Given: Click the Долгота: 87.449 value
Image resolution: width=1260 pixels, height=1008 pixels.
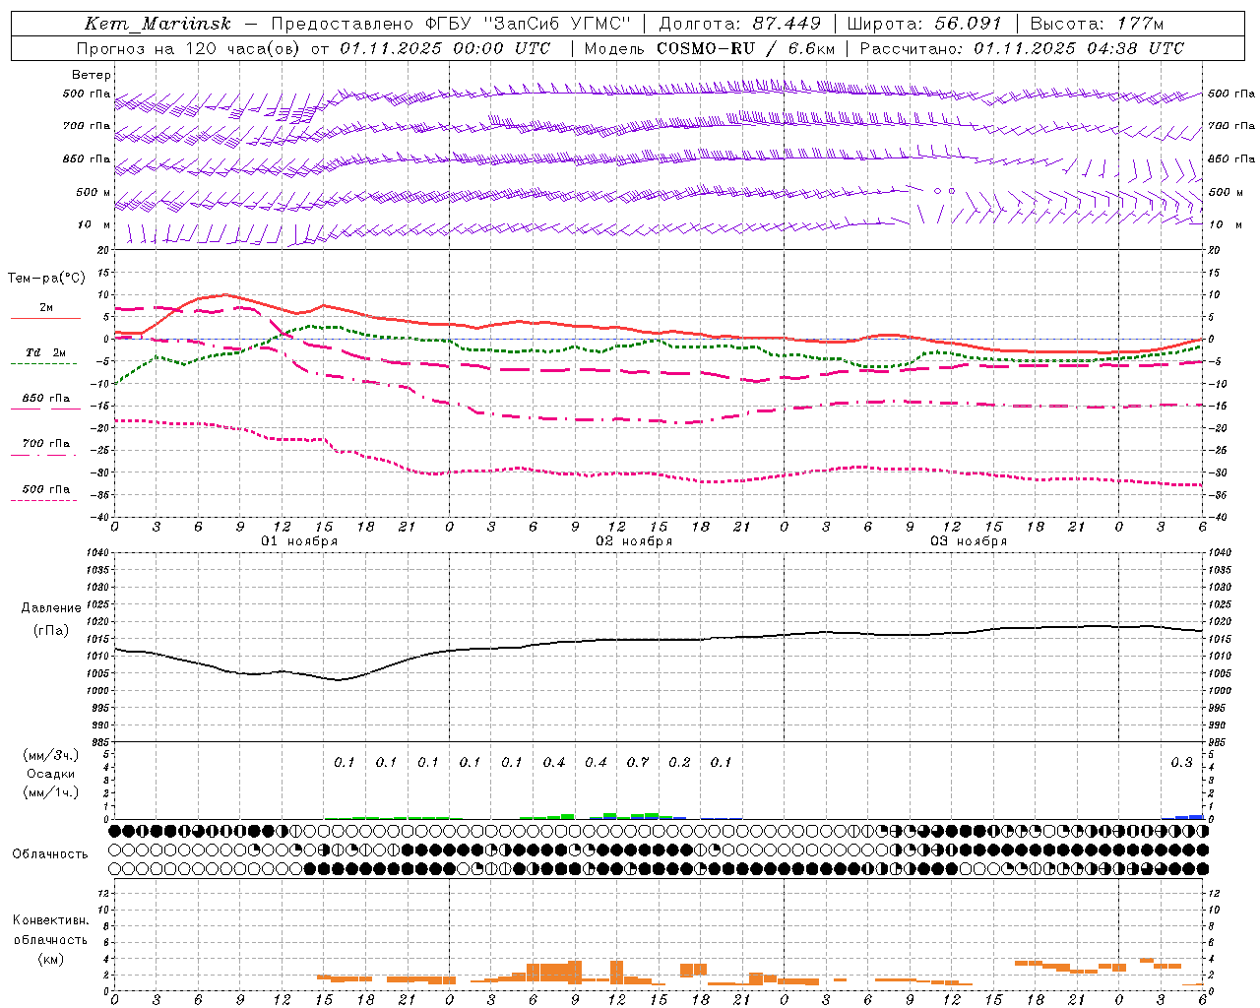Looking at the screenshot, I should (740, 24).
